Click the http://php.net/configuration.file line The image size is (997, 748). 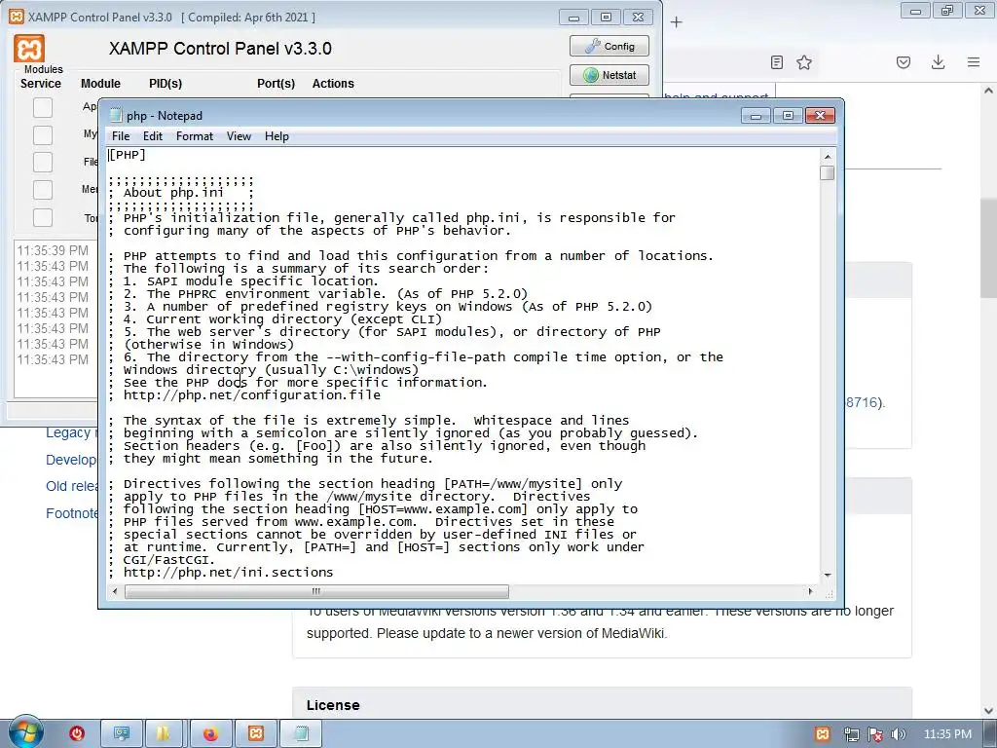click(x=252, y=395)
